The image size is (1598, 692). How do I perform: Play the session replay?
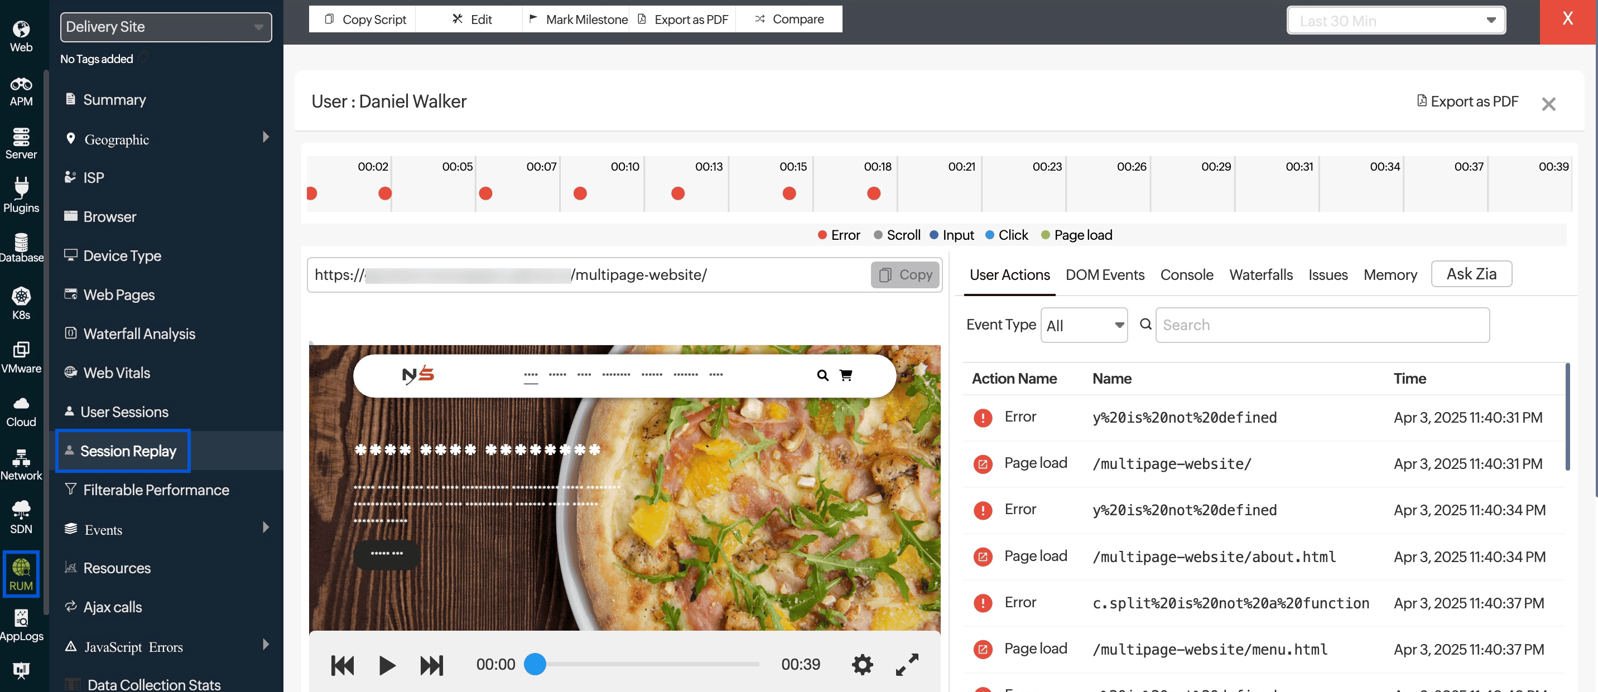tap(387, 665)
